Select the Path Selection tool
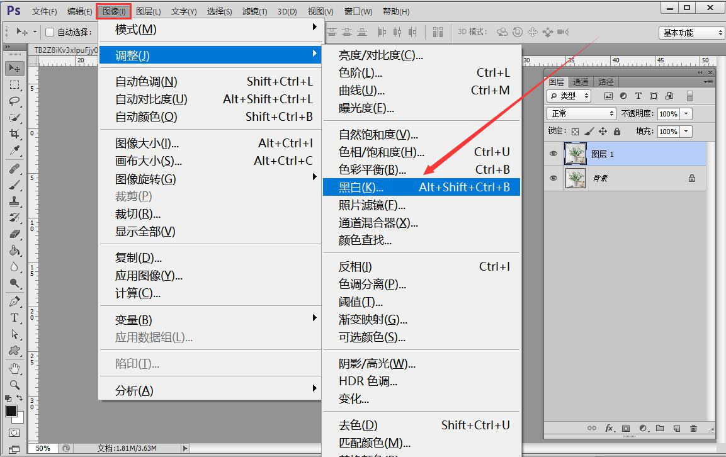 (x=15, y=334)
